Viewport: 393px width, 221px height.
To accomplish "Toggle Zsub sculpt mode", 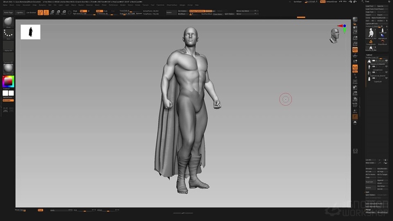I will point(106,11).
